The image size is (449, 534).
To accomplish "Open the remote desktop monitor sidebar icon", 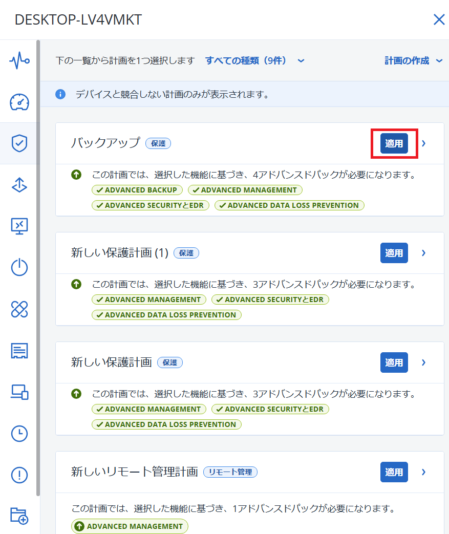I will pos(19,226).
